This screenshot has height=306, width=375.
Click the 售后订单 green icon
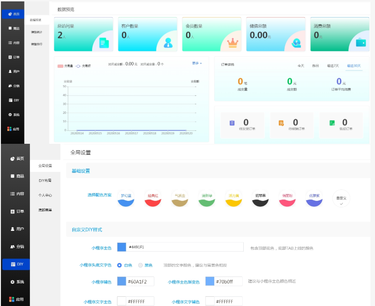pos(331,123)
